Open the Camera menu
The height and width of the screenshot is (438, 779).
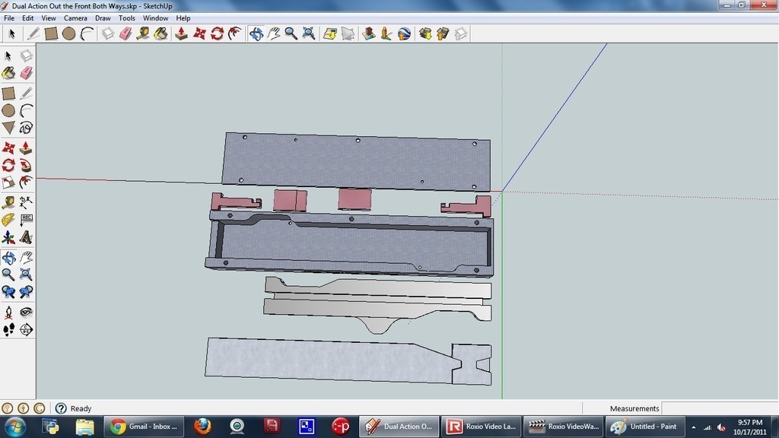coord(75,17)
